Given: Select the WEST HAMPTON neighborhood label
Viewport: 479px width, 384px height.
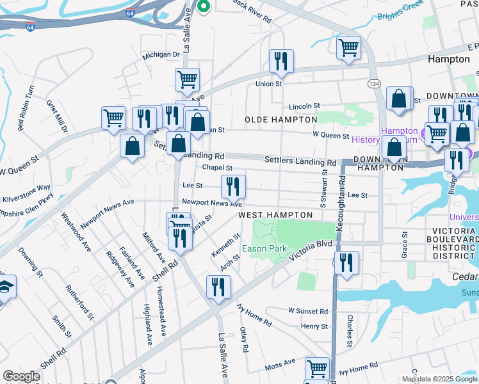Looking at the screenshot, I should point(275,215).
